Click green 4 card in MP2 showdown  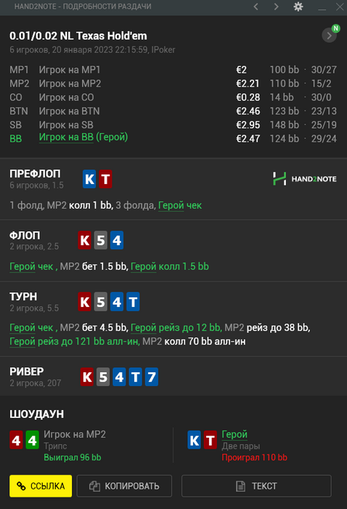click(33, 440)
